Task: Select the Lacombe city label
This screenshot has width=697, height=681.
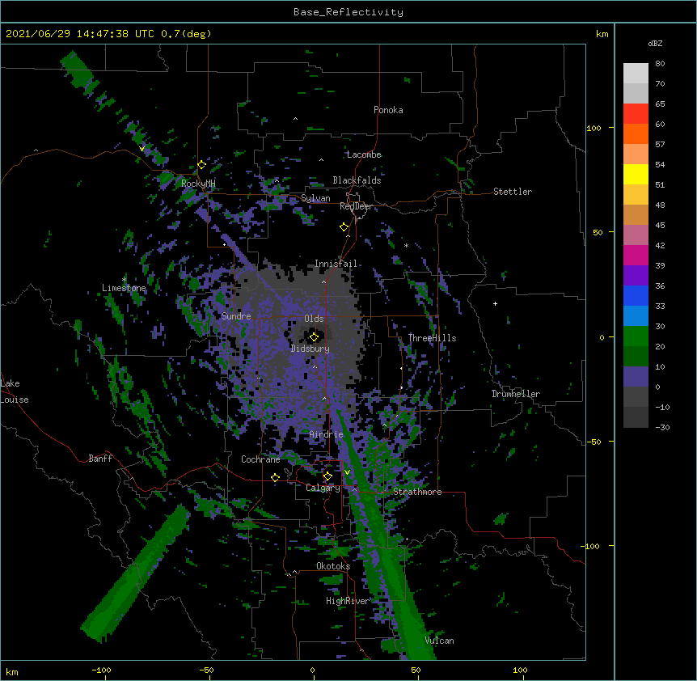Action: click(364, 154)
